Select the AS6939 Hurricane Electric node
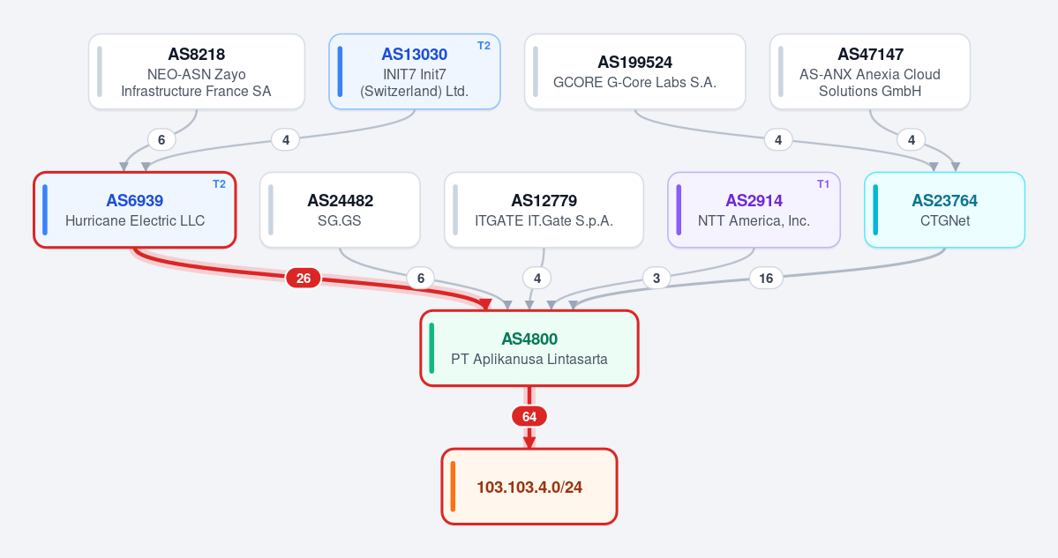The height and width of the screenshot is (558, 1058). coord(135,211)
